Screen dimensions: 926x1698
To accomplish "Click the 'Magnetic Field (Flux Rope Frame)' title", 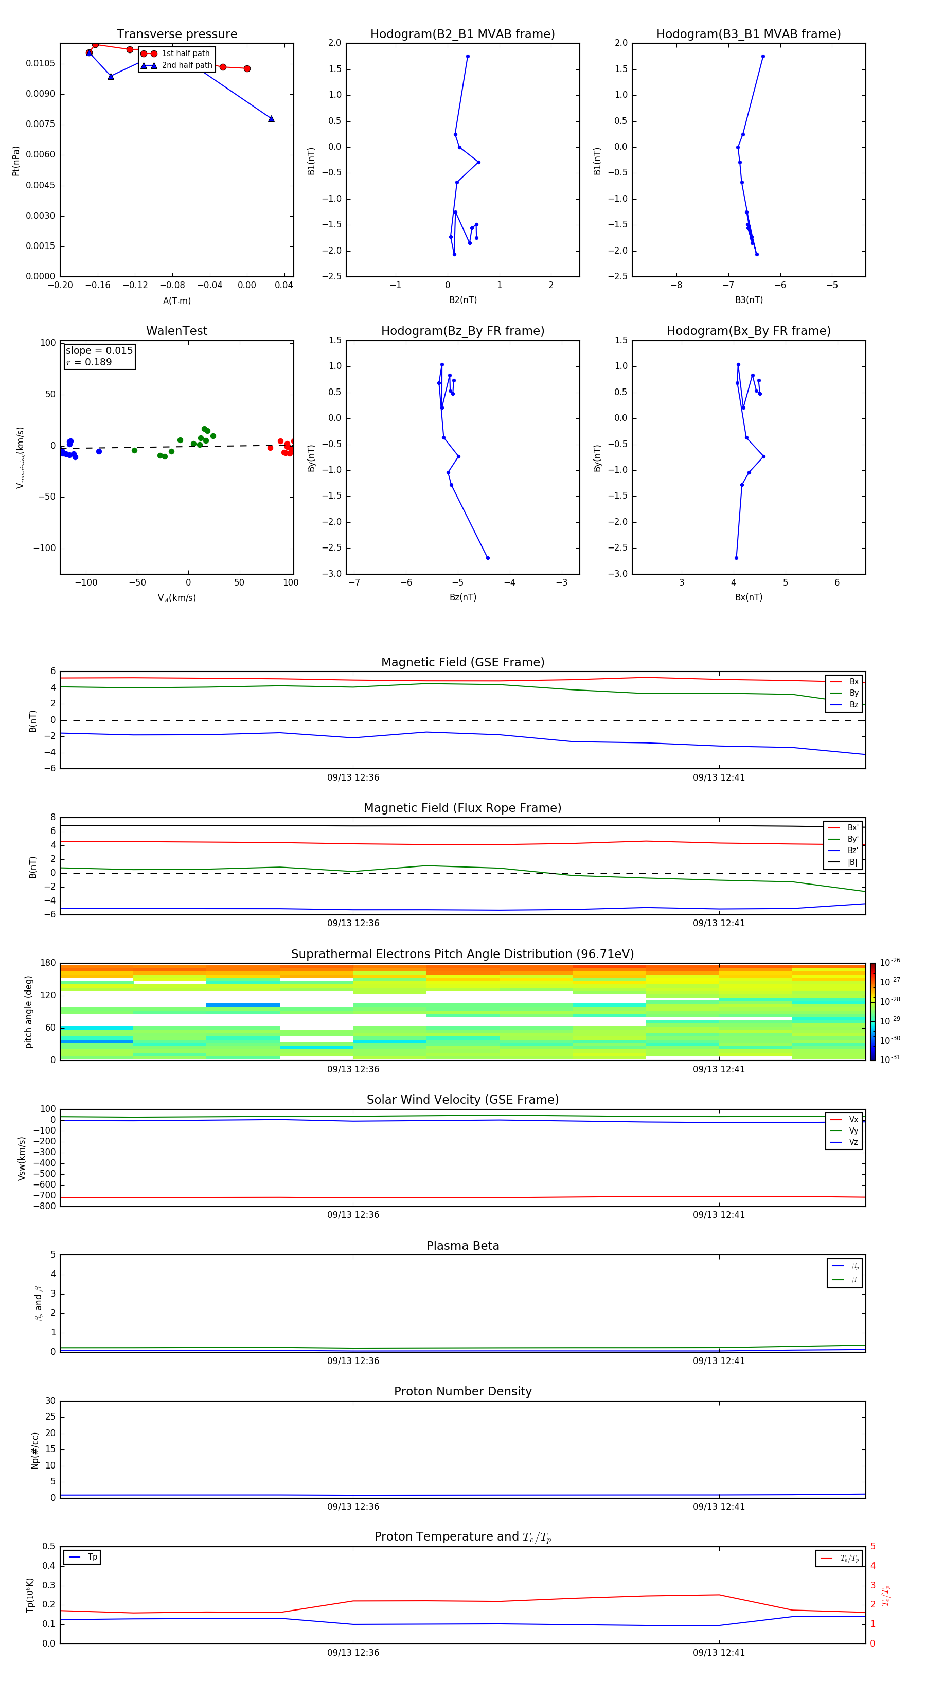I will pyautogui.click(x=462, y=808).
